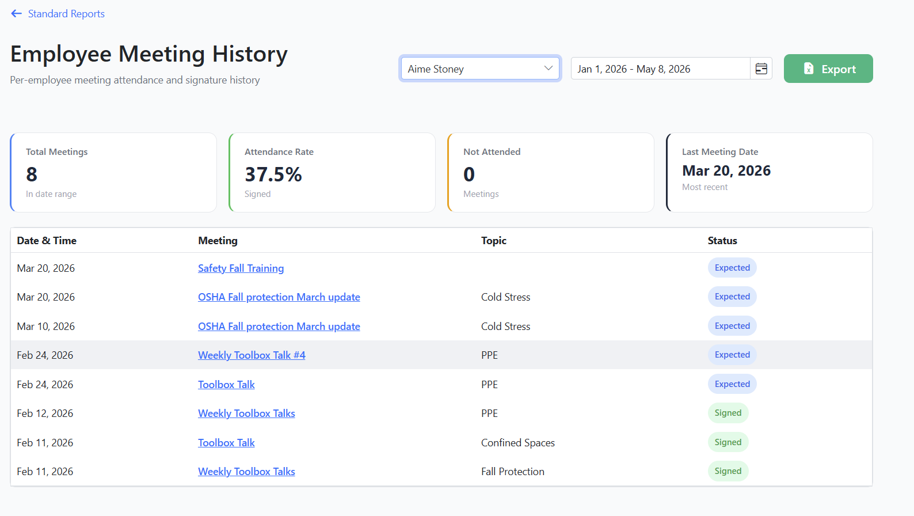The image size is (914, 516).
Task: Open the Feb 11 Weekly Toolbox Talks Fall Protection link
Action: pyautogui.click(x=246, y=471)
